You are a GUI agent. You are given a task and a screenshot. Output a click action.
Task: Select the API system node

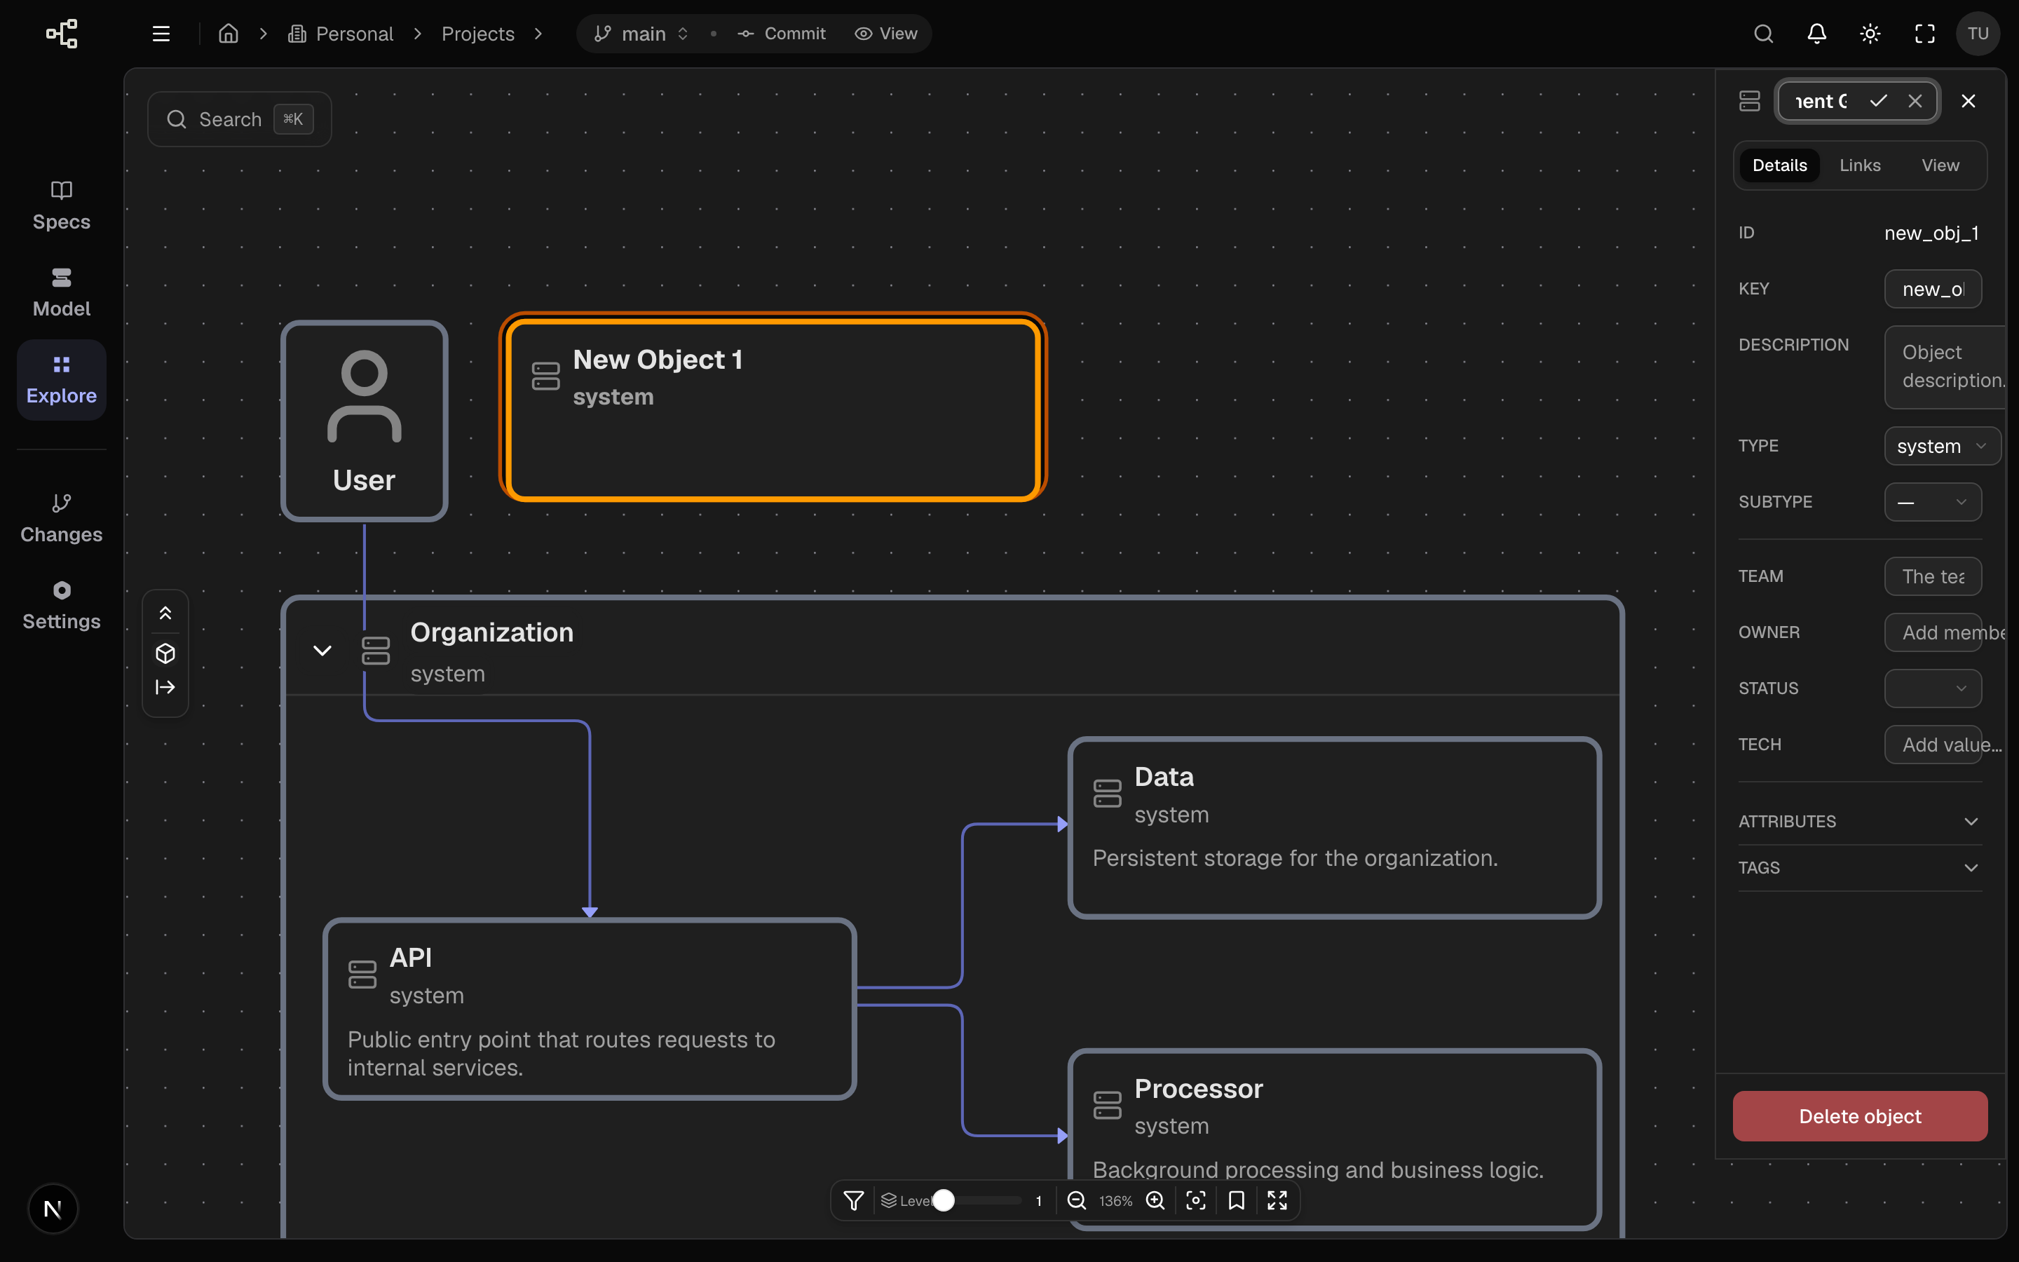[589, 1008]
